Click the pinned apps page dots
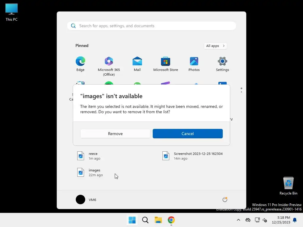Image resolution: width=303 pixels, height=227 pixels. coord(241,90)
